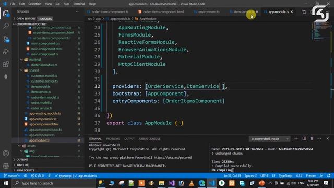Open the Edit menu
This screenshot has height=188, width=334.
coord(21,4)
